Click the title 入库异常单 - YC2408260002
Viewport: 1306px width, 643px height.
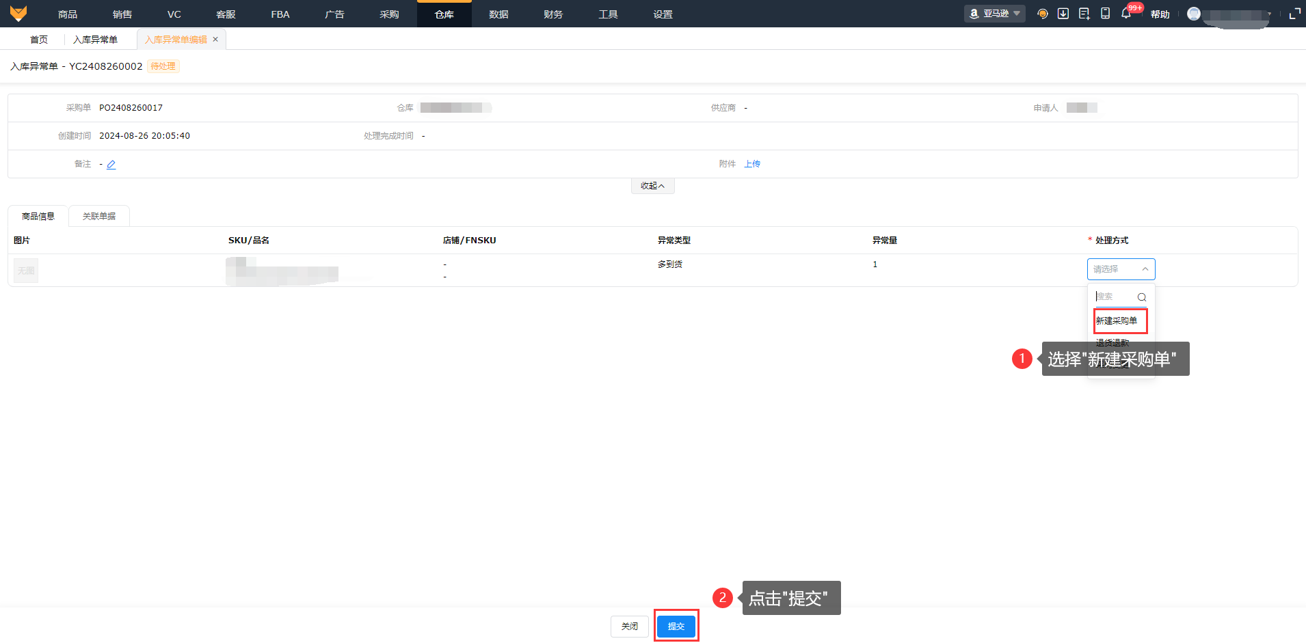[x=77, y=66]
